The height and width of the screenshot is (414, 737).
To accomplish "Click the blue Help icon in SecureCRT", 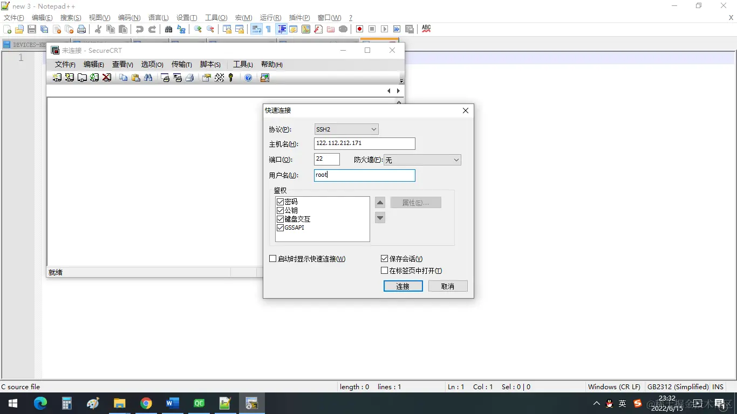I will coord(248,78).
